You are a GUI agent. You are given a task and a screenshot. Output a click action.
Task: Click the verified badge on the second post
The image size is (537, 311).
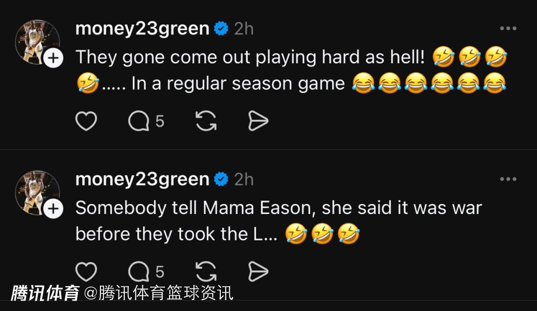(x=221, y=179)
